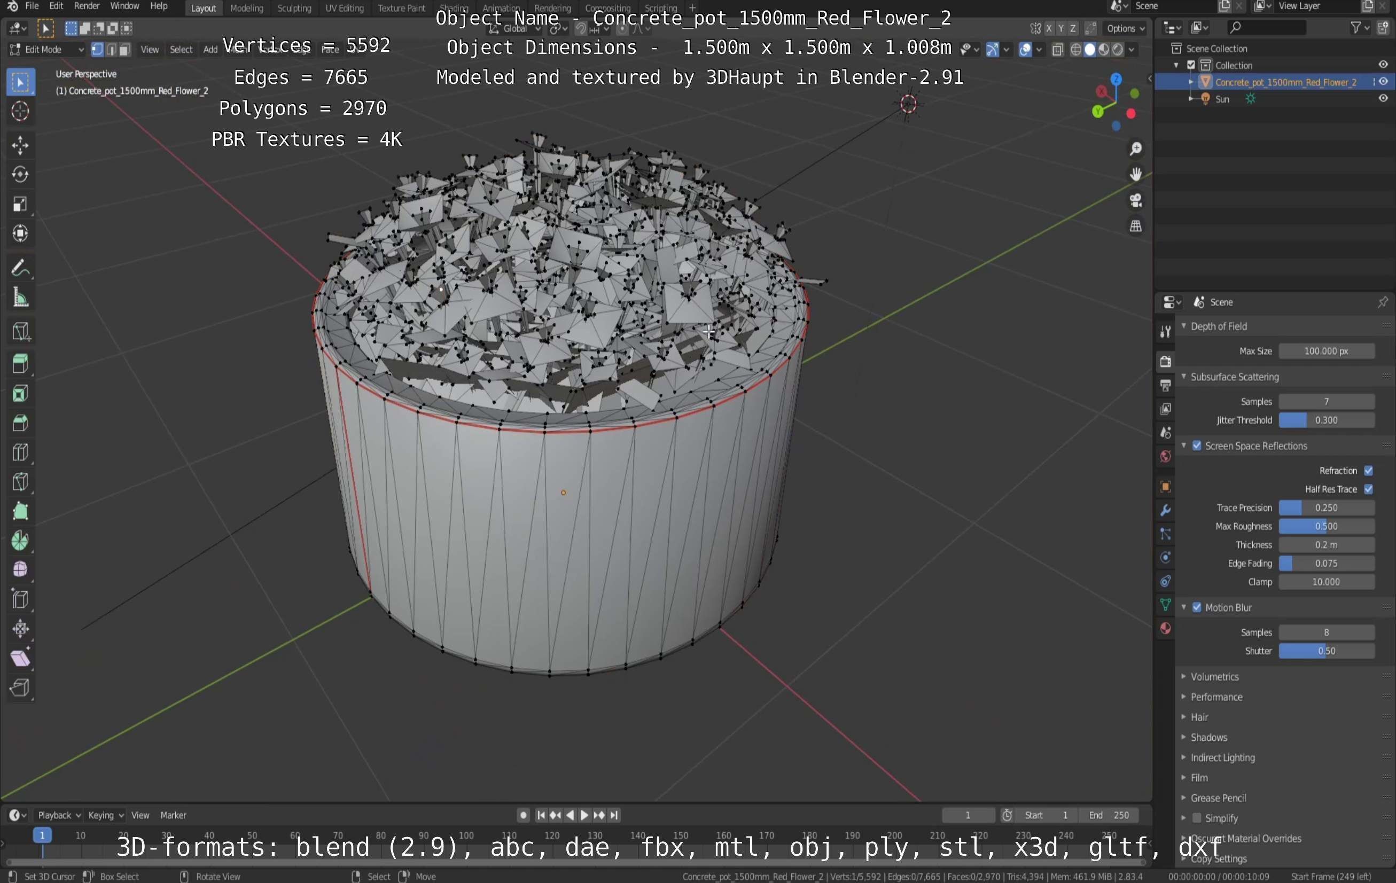Open the Playback dropdown in timeline
The width and height of the screenshot is (1396, 883).
pyautogui.click(x=59, y=815)
